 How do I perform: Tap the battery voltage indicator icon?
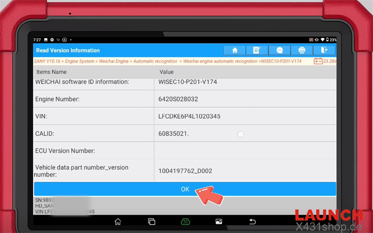click(x=318, y=61)
